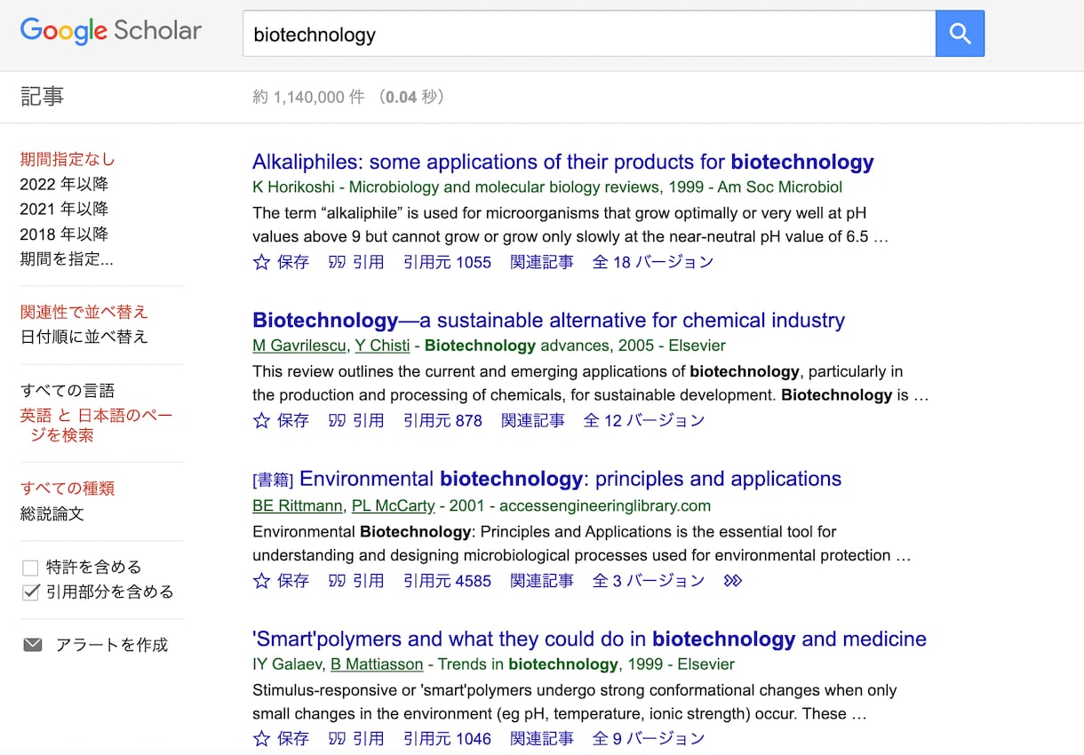Viewport: 1084px width, 755px height.
Task: Open 全 18 バージョン versions link
Action: click(653, 262)
